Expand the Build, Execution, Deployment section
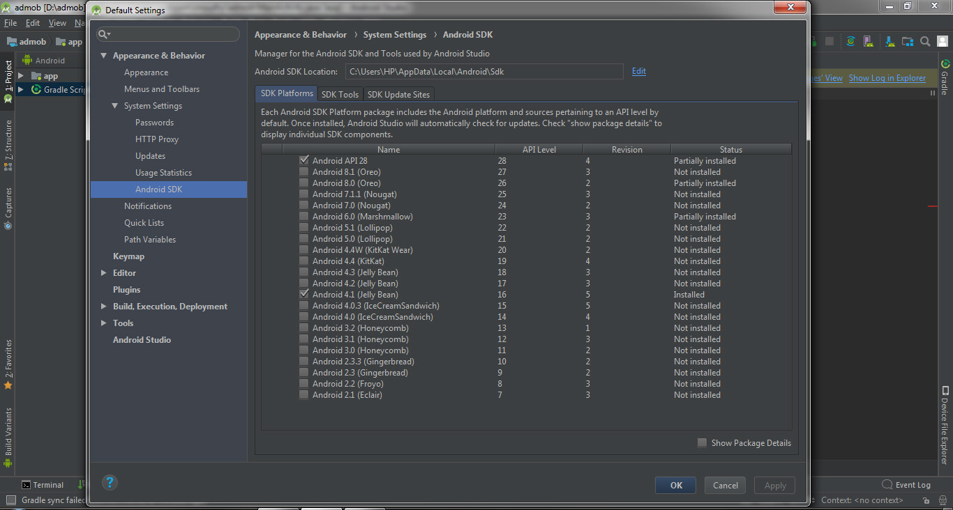953x510 pixels. 104,307
